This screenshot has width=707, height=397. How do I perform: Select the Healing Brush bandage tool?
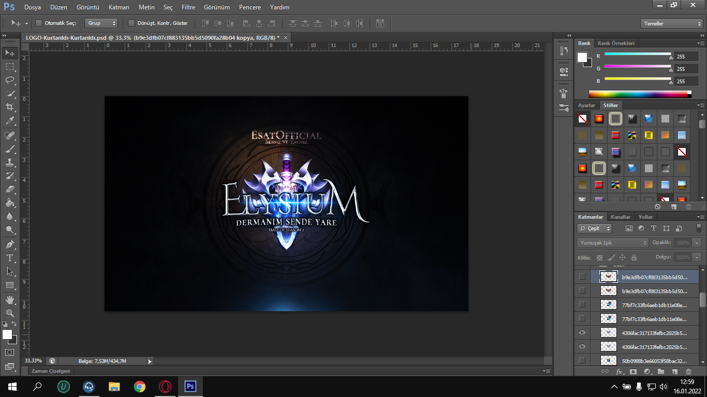(10, 135)
